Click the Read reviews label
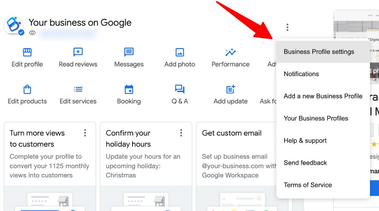Screen dimensions: 379x211 coord(78,64)
